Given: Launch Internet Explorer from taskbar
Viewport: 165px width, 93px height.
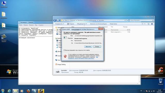Looking at the screenshot, I should click(x=9, y=91).
